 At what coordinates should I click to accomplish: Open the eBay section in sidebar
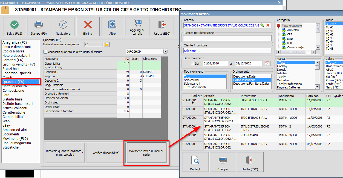coord(6,126)
